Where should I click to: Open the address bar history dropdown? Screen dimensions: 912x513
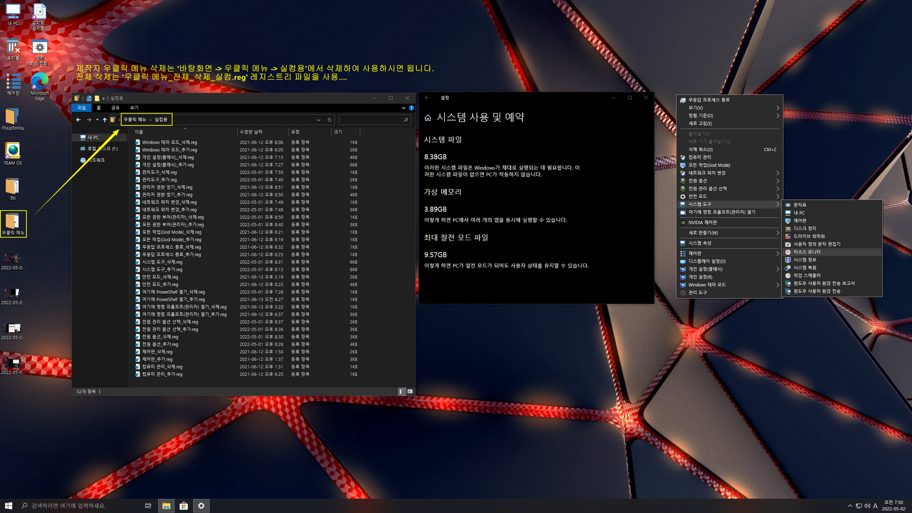pos(319,120)
